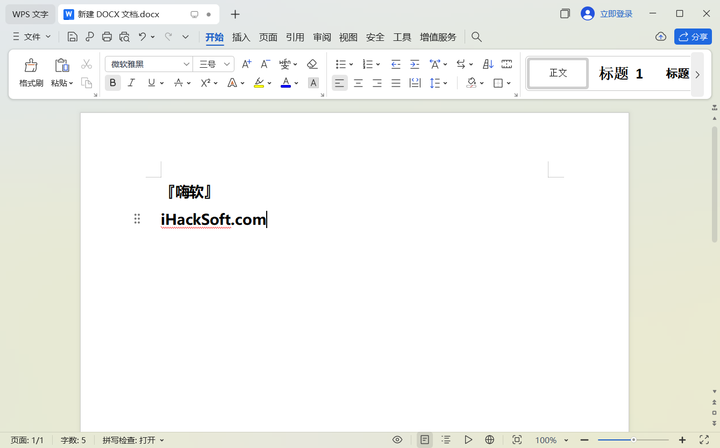Apply the 正文 style
This screenshot has width=720, height=448.
(x=558, y=73)
